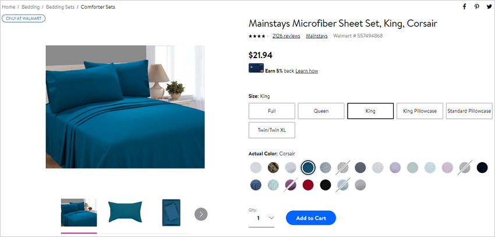495x237 pixels.
Task: Select the King Pillowcase size option
Action: pyautogui.click(x=420, y=111)
